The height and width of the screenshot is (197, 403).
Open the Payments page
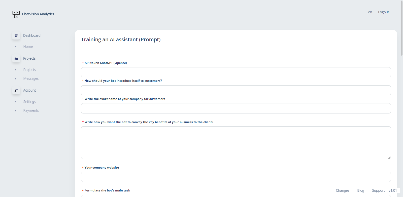[31, 110]
